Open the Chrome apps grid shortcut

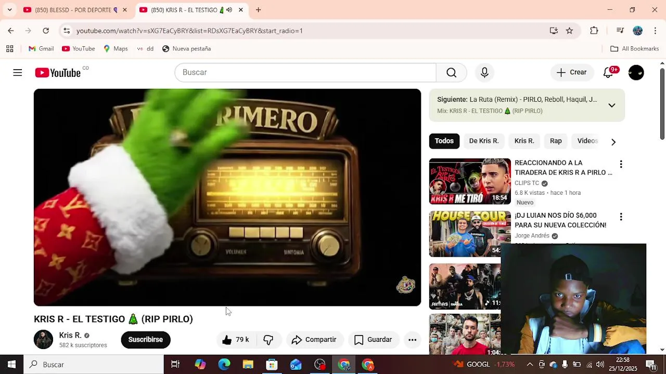tap(10, 49)
